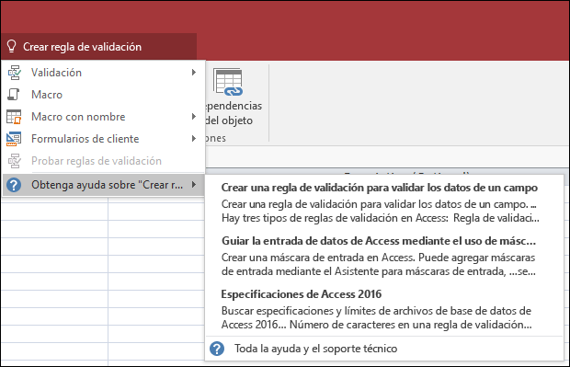Click the blue help icon beside Obtenga ayuda
Screen dimensions: 570x367
[x=14, y=185]
